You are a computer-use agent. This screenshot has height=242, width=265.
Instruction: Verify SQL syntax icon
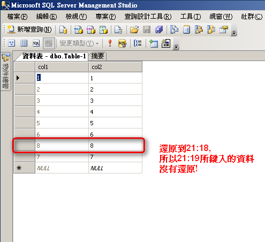tap(122, 43)
